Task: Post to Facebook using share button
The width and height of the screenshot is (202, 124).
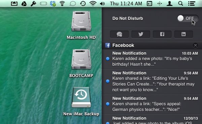Action: 162,34
